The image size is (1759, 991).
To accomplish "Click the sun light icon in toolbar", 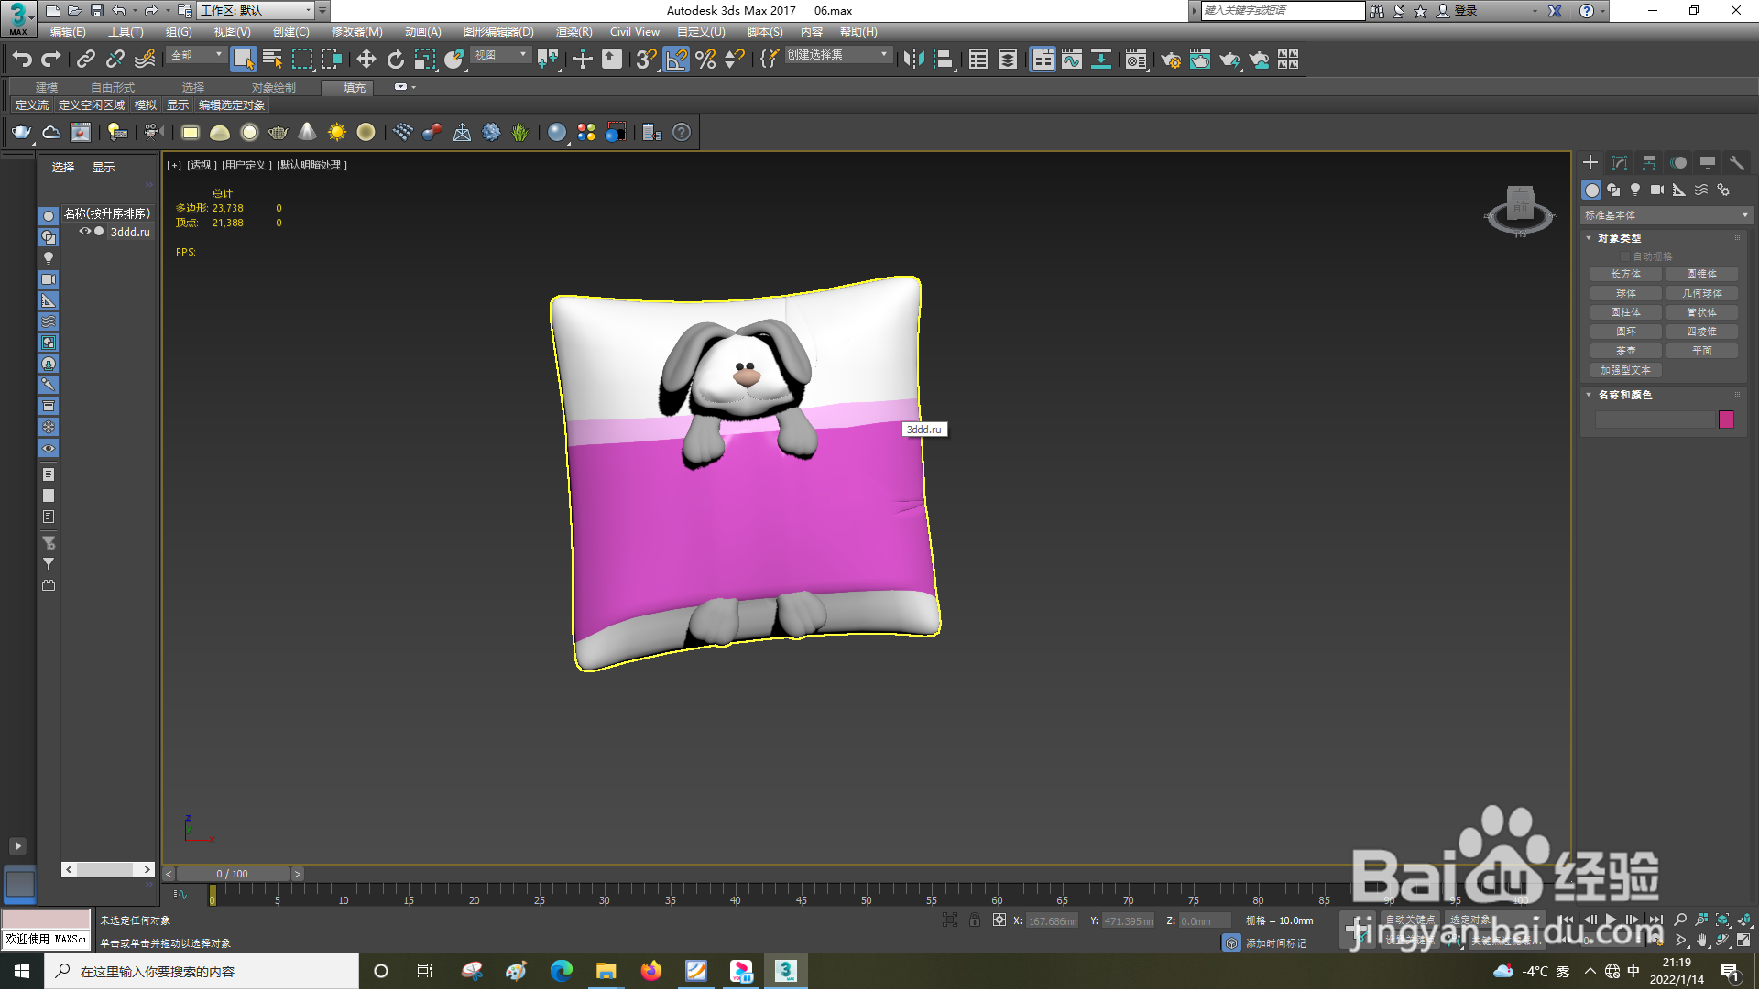I will (337, 133).
